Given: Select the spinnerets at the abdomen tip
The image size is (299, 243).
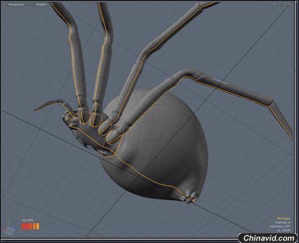Looking at the screenshot, I should coord(190,198).
